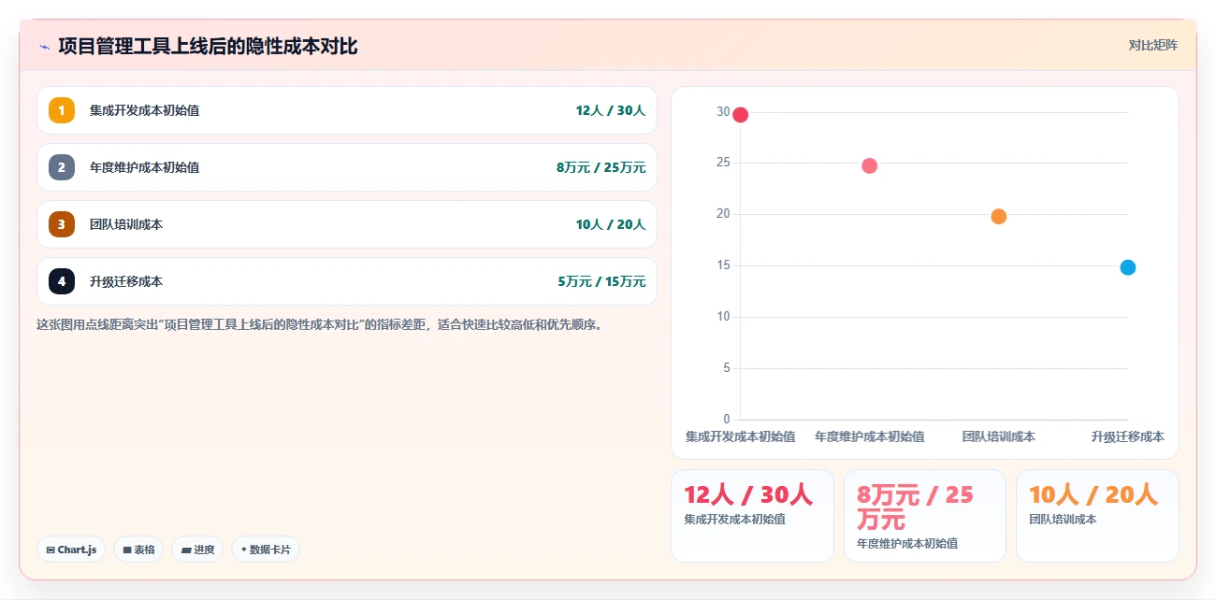Open the 集成开发成本初始值 list row
Screen dimensions: 1216x600
coord(347,110)
